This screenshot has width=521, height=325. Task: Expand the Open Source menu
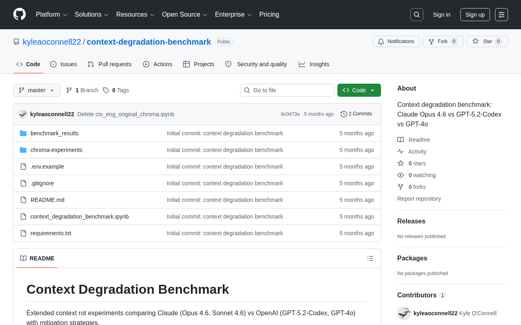click(185, 15)
